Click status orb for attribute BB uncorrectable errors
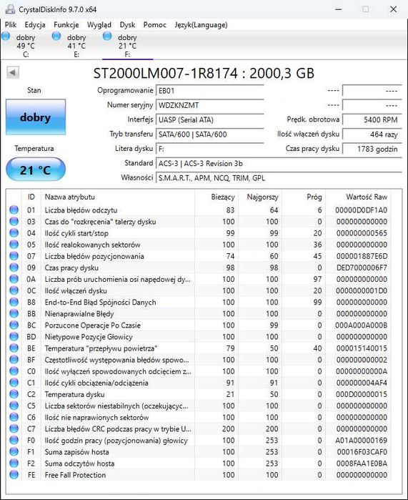This screenshot has width=408, height=500. coord(14,313)
